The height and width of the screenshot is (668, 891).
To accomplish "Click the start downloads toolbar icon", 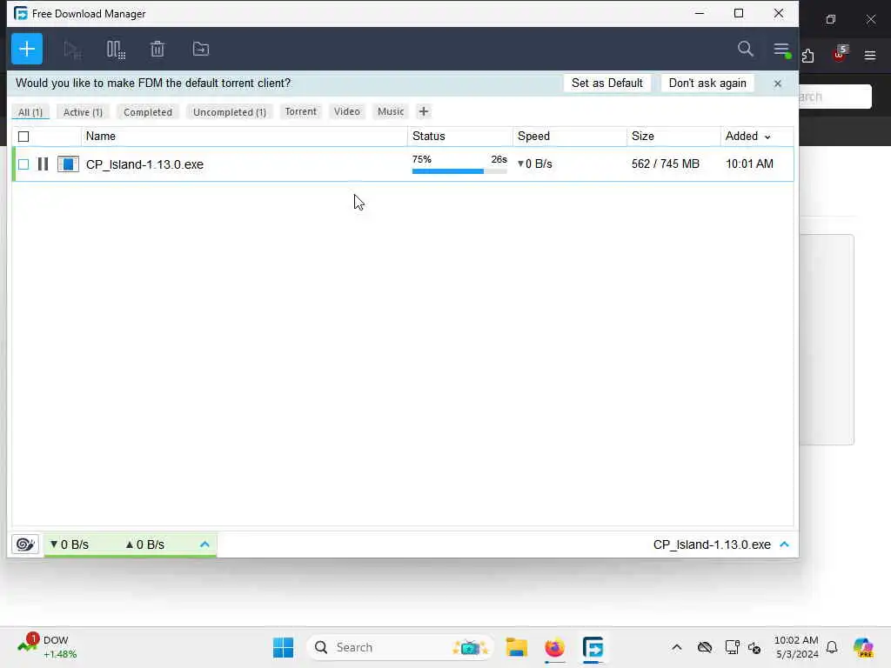I will pyautogui.click(x=72, y=50).
